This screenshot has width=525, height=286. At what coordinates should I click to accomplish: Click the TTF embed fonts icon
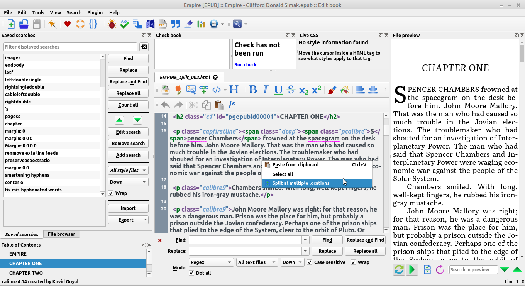coord(163,24)
